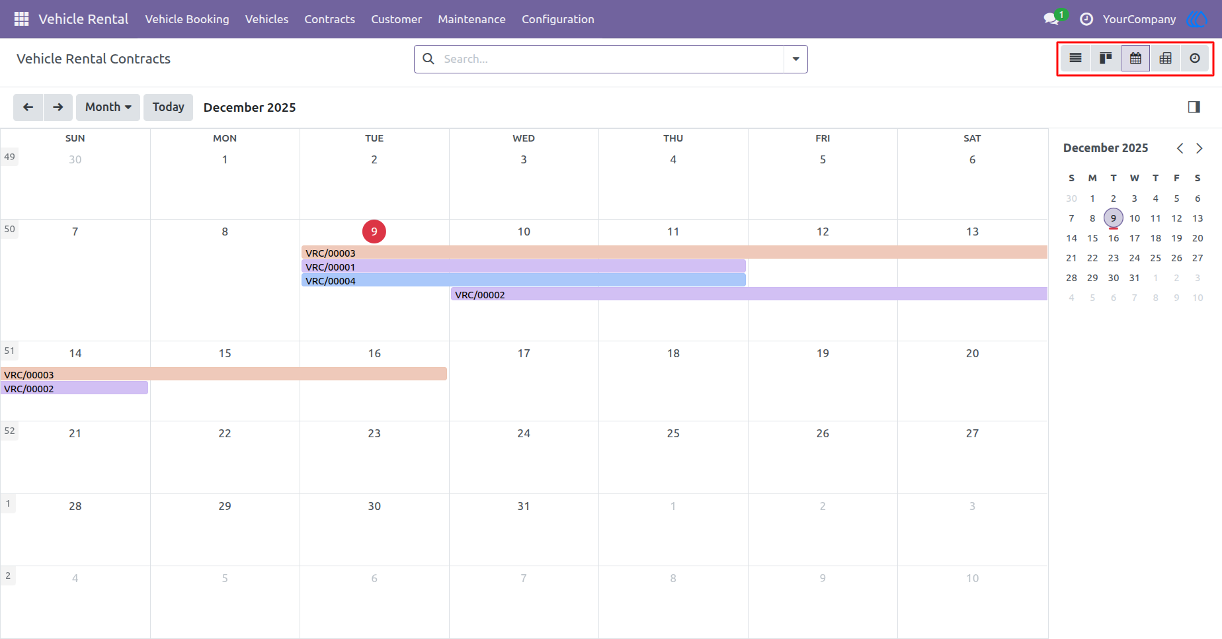Open Contracts menu
This screenshot has width=1222, height=639.
tap(329, 19)
